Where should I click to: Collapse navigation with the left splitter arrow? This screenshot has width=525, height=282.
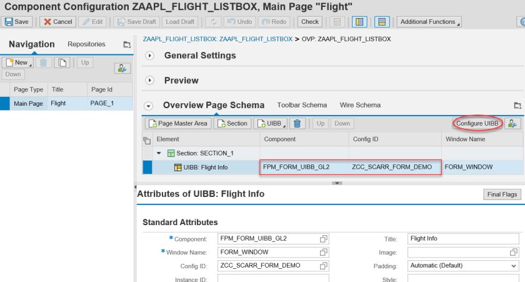pyautogui.click(x=135, y=186)
